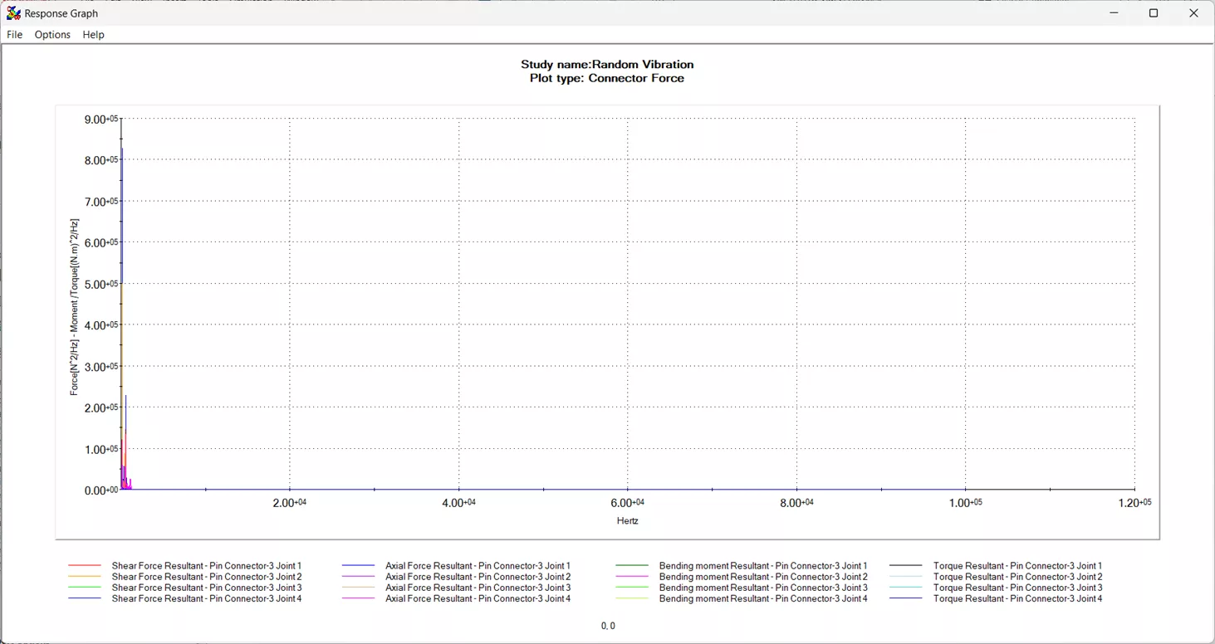Open the Options menu
This screenshot has height=644, width=1215.
point(52,35)
